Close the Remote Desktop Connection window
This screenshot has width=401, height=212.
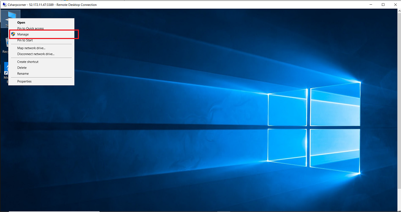(395, 5)
